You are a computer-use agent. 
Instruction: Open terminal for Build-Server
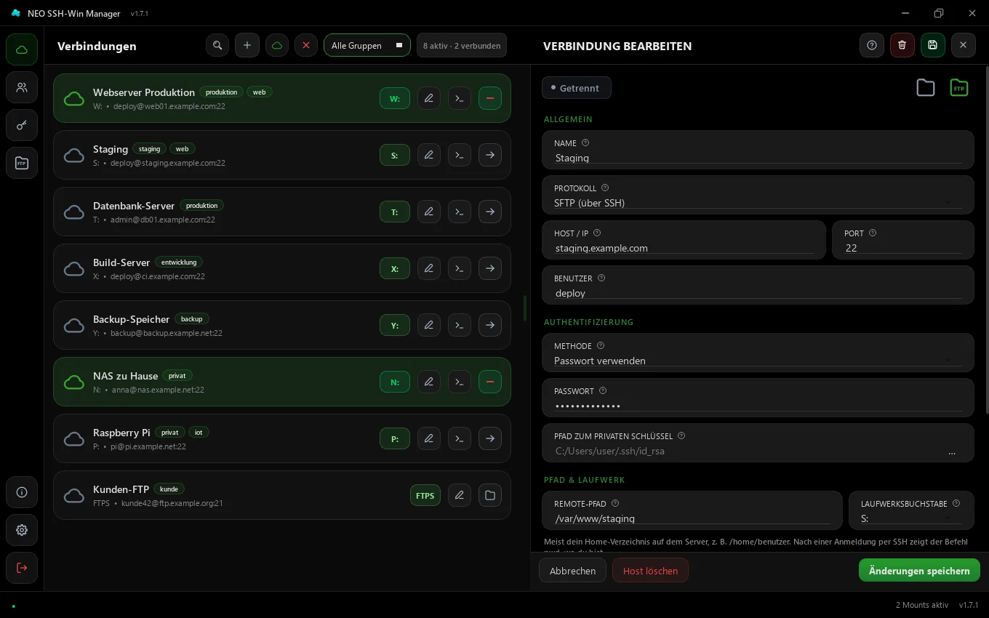click(x=460, y=268)
